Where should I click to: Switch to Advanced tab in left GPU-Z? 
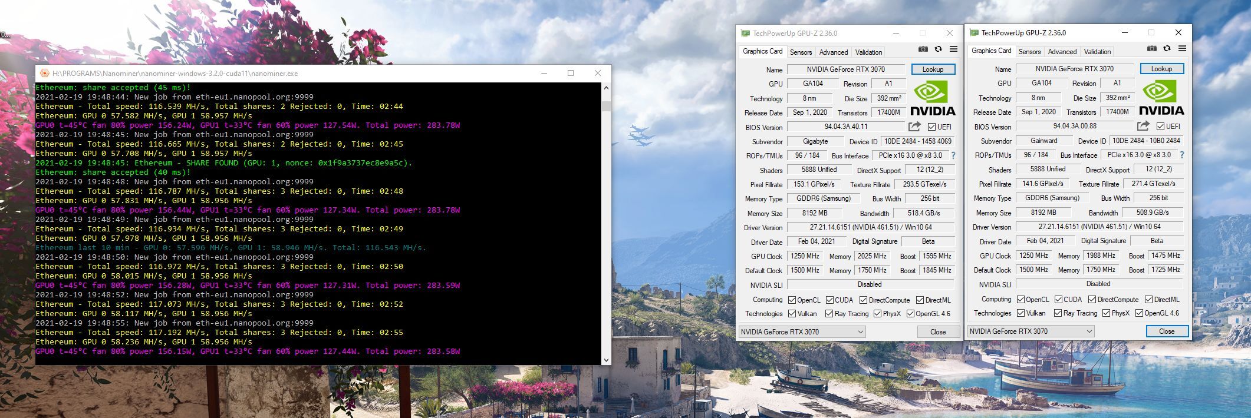point(834,52)
